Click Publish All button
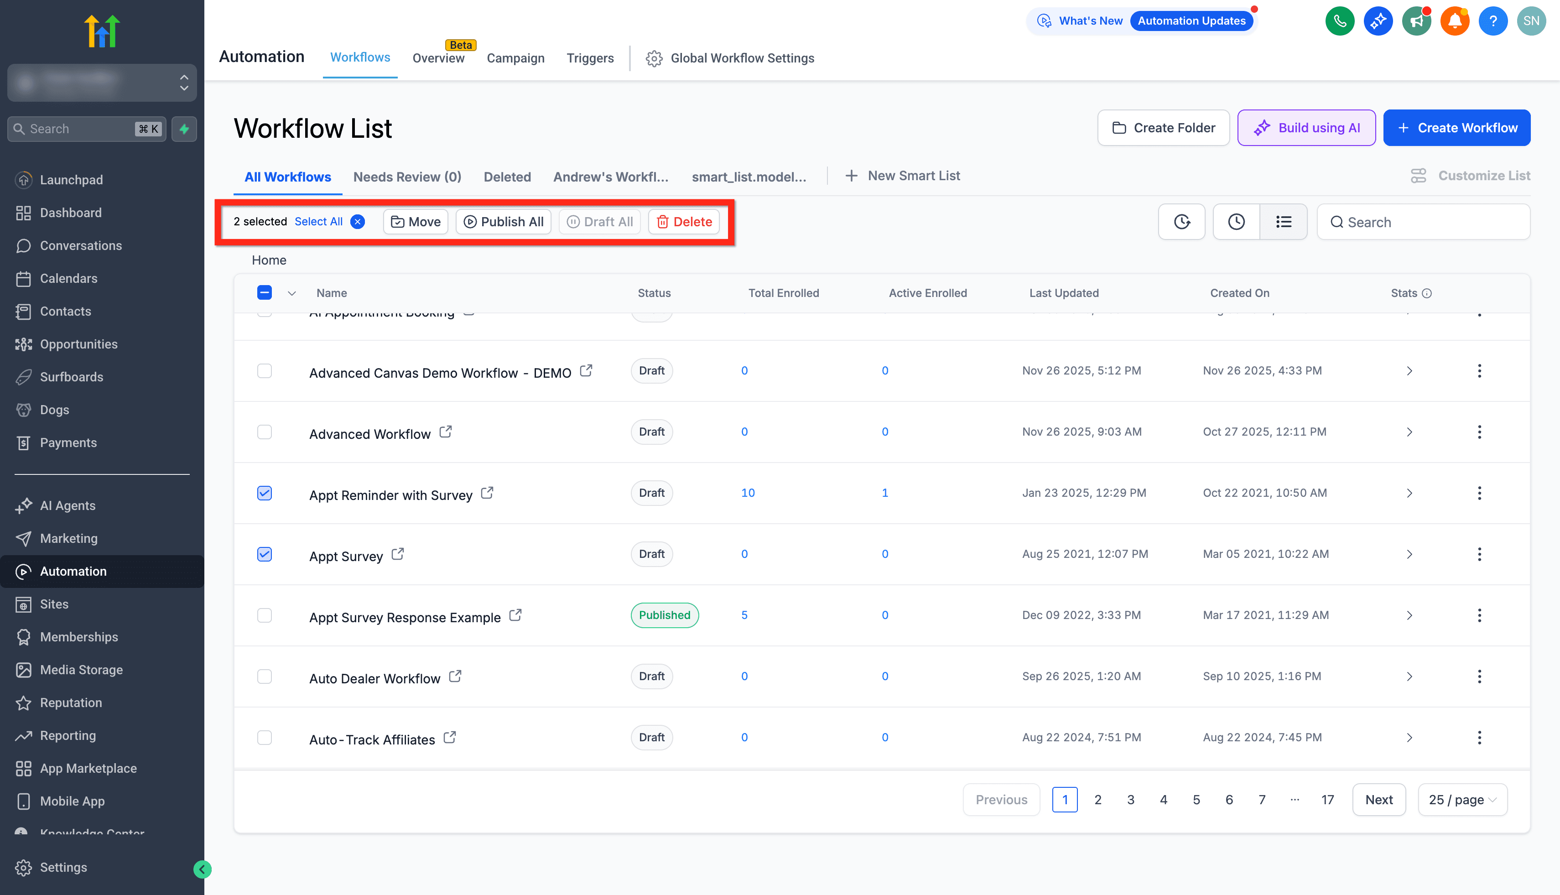Viewport: 1560px width, 895px height. coord(504,222)
